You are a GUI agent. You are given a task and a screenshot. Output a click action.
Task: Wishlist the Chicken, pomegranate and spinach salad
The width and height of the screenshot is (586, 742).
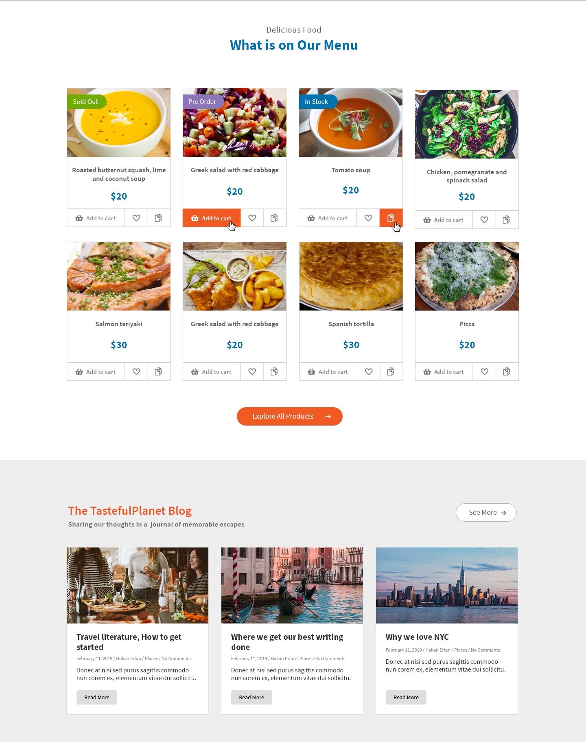(x=484, y=220)
